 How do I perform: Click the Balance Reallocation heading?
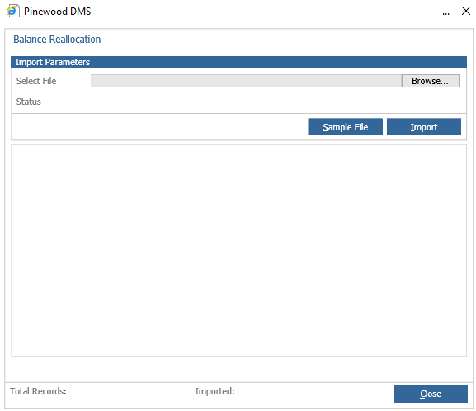pos(57,40)
